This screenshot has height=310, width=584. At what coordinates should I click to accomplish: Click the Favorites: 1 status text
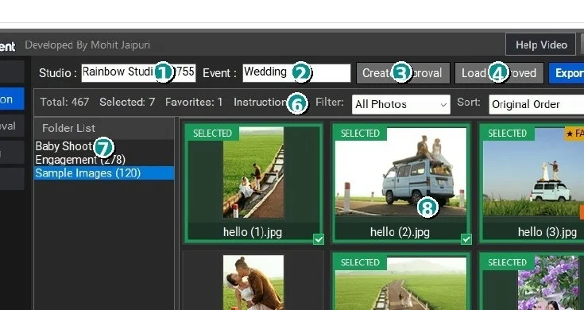point(194,102)
